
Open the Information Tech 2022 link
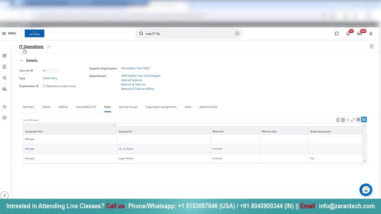(135, 68)
